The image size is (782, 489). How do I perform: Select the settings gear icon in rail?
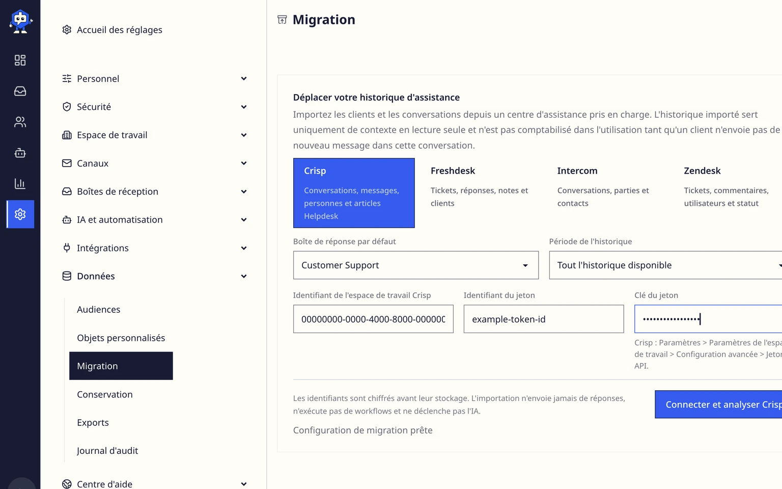click(20, 214)
